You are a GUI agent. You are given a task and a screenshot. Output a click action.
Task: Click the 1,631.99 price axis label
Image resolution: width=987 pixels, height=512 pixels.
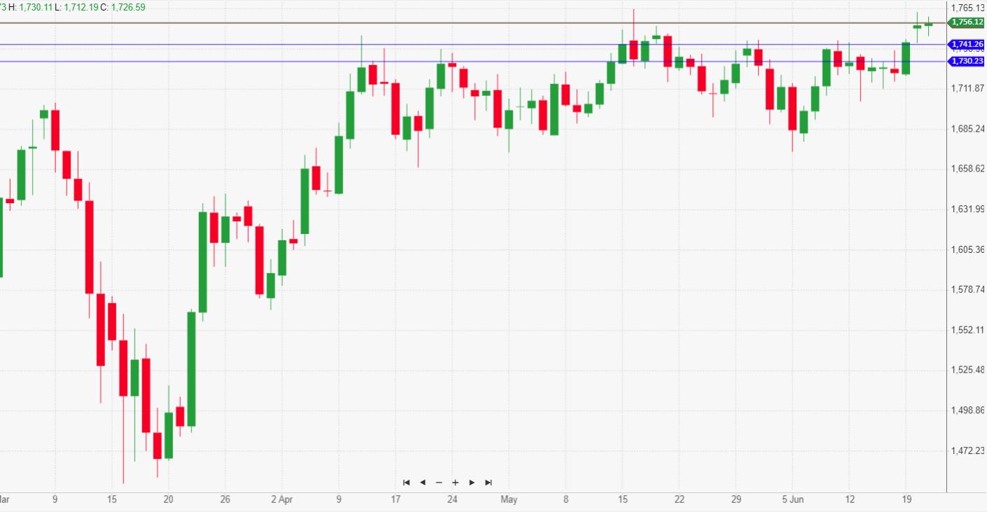969,209
